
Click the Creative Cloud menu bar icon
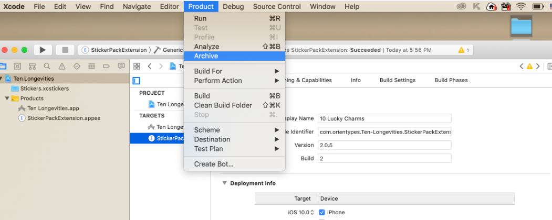(x=461, y=6)
